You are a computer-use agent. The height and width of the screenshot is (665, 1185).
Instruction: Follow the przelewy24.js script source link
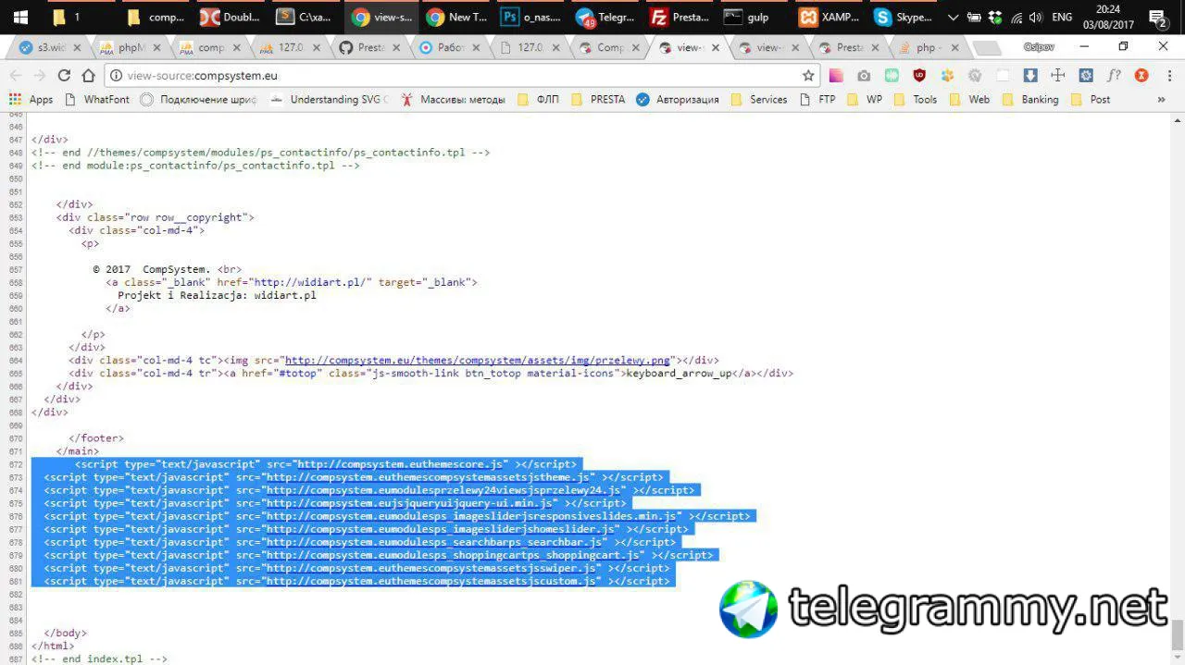point(445,490)
